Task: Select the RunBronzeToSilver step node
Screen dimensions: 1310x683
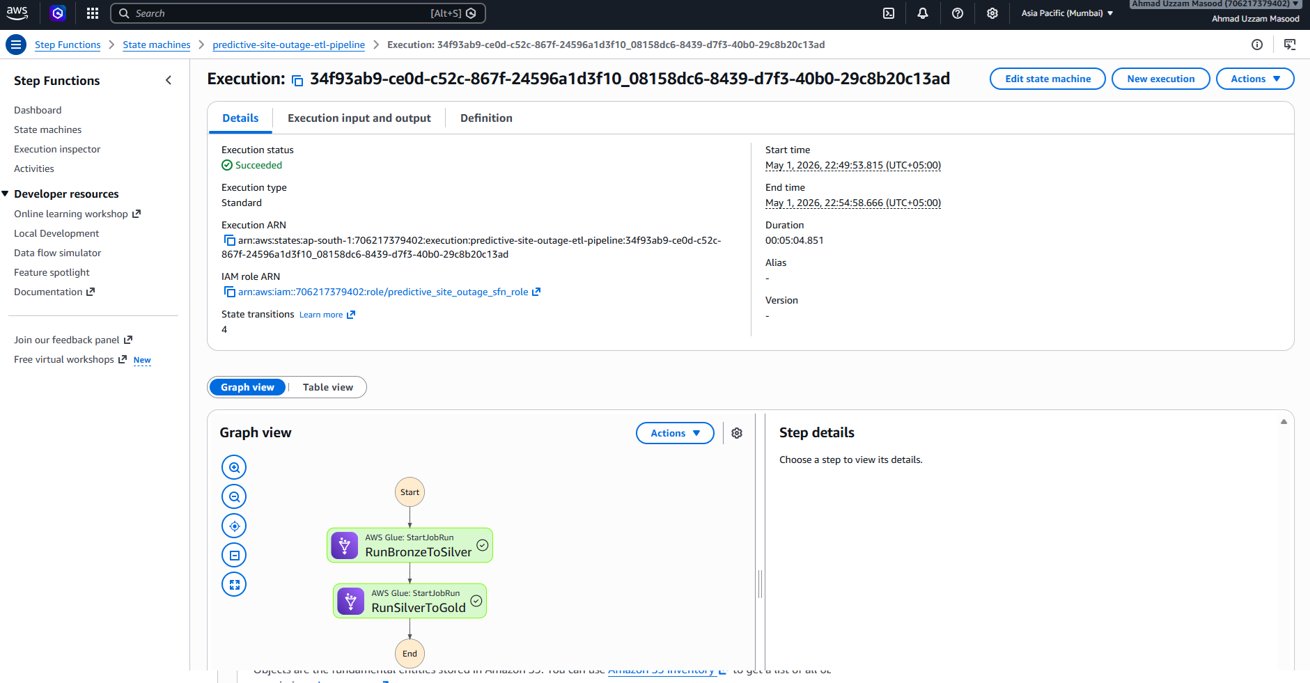Action: (x=410, y=545)
